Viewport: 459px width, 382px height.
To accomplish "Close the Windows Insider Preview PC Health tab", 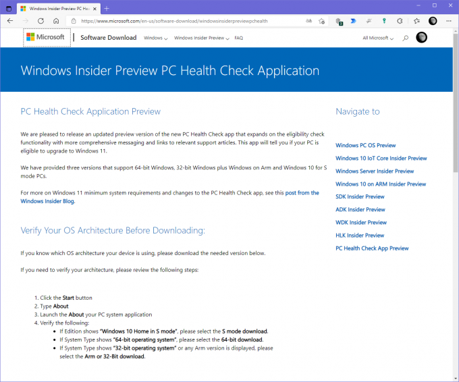I will tap(94, 9).
